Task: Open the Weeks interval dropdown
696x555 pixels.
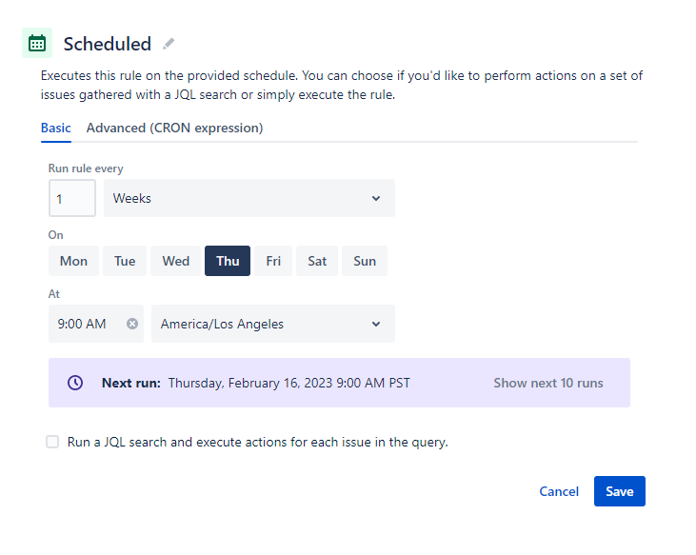Action: [249, 198]
